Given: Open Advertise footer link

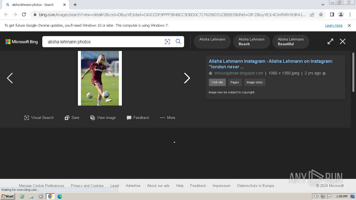Looking at the screenshot, I should 133,186.
